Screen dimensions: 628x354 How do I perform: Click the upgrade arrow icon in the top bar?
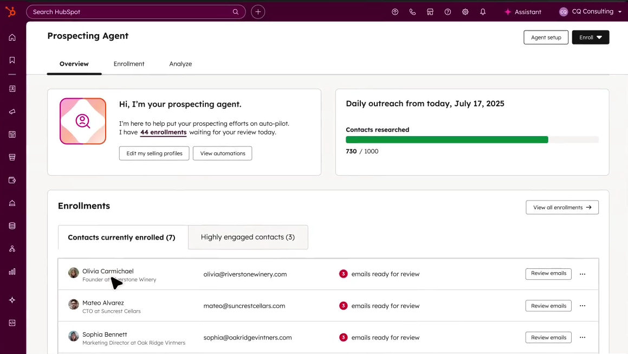tap(395, 11)
